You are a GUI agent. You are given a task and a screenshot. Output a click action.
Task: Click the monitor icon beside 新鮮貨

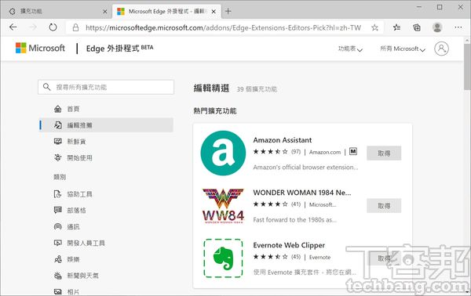tap(57, 141)
